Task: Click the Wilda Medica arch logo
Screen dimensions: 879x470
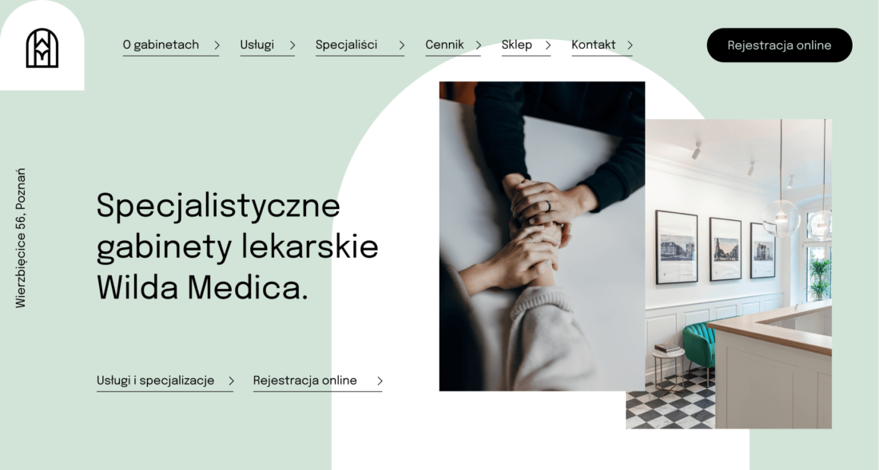Action: pyautogui.click(x=42, y=48)
